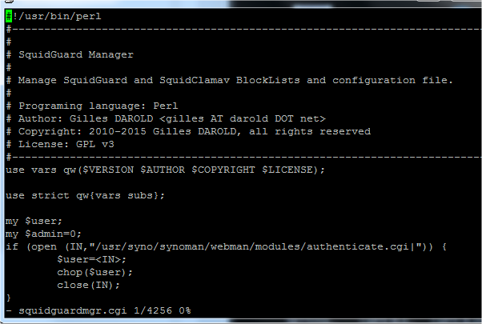482x324 pixels.
Task: Click the Programing language: Perl comment
Action: coord(98,106)
